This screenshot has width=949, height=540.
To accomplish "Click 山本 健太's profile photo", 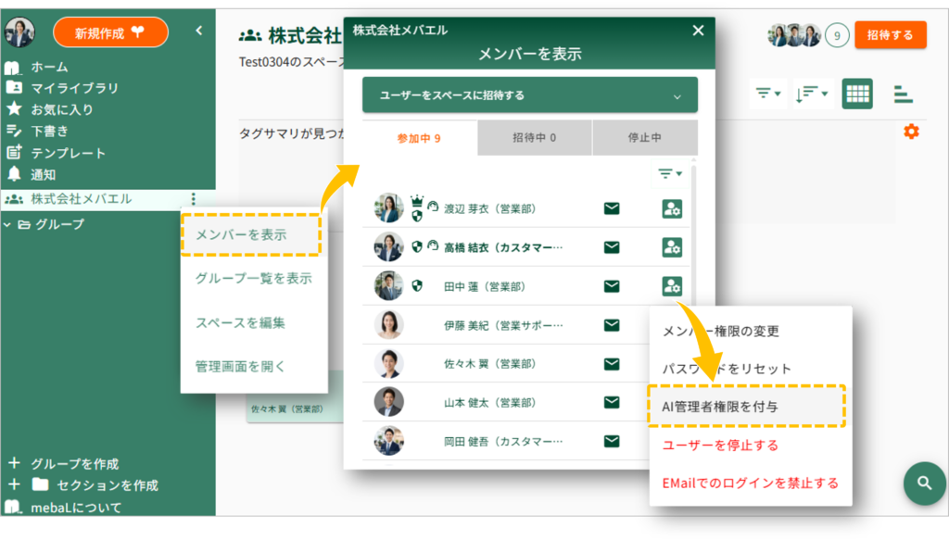I will 388,402.
